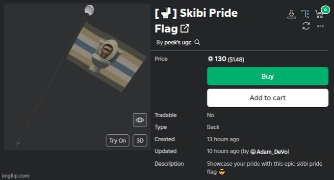Open Adam_DeVo's profile link
Image resolution: width=334 pixels, height=180 pixels.
point(272,151)
